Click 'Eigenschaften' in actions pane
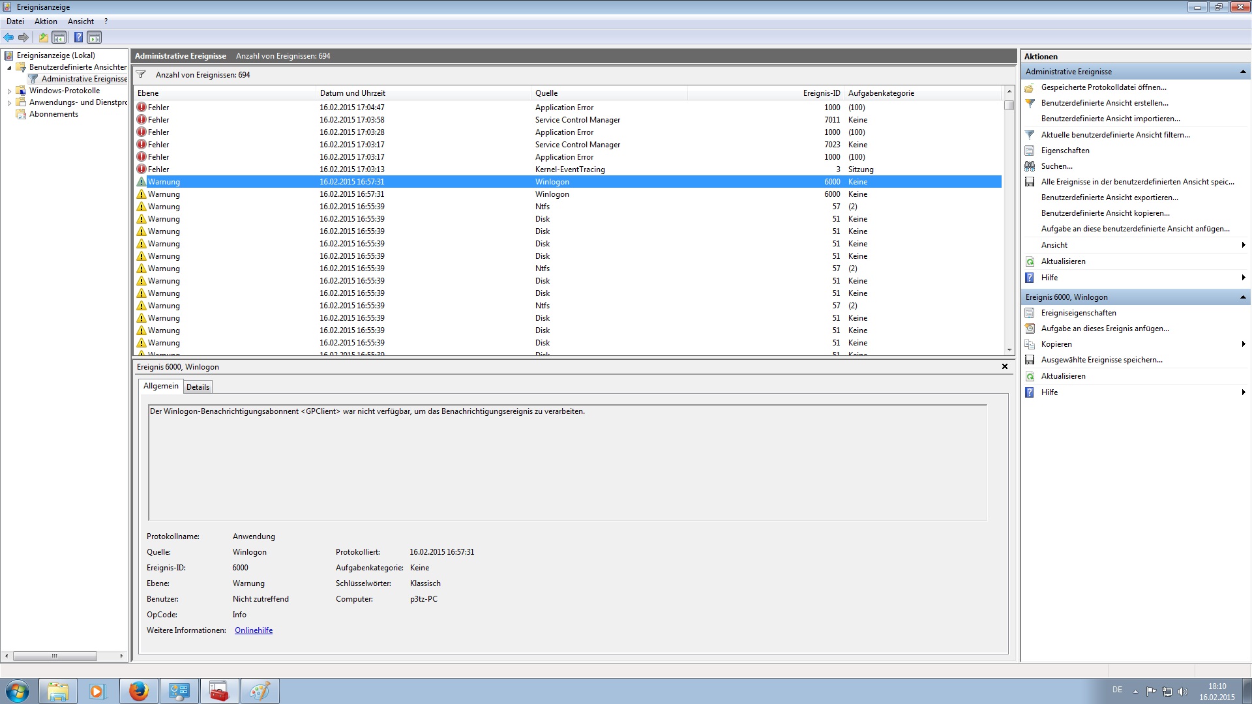 1065,151
